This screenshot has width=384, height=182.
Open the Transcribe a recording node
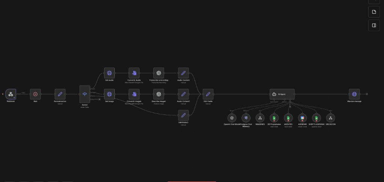click(x=159, y=73)
